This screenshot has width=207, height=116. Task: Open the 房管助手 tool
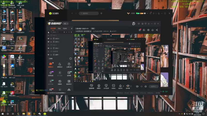[60, 65]
